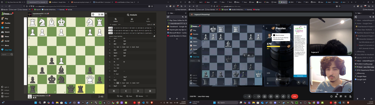Mute microphone in Google Meet controls

(249, 96)
